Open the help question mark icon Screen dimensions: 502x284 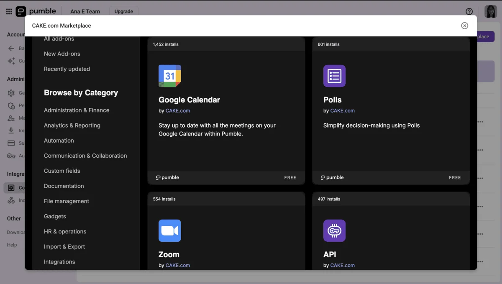click(469, 11)
